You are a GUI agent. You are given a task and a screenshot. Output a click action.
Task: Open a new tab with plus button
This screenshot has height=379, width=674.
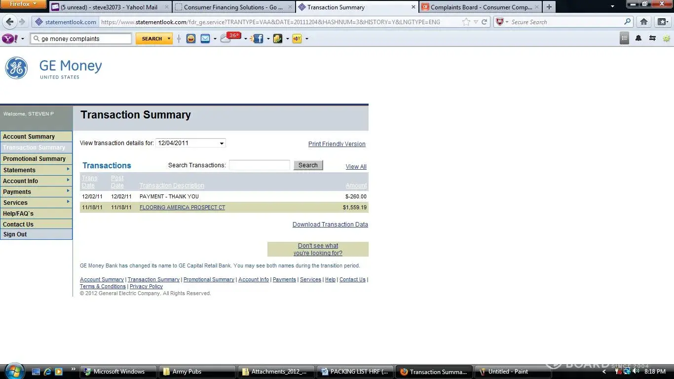[x=549, y=7]
